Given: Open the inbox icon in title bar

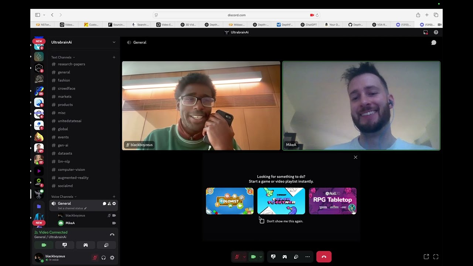Looking at the screenshot, I should pyautogui.click(x=425, y=32).
